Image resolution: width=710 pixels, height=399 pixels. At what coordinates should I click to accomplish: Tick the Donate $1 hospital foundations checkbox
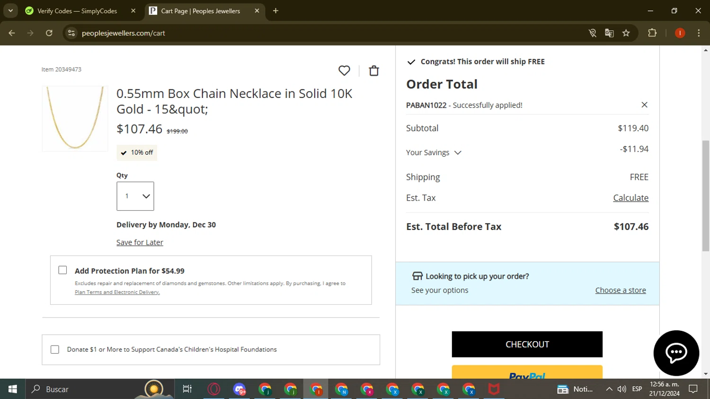click(x=55, y=349)
